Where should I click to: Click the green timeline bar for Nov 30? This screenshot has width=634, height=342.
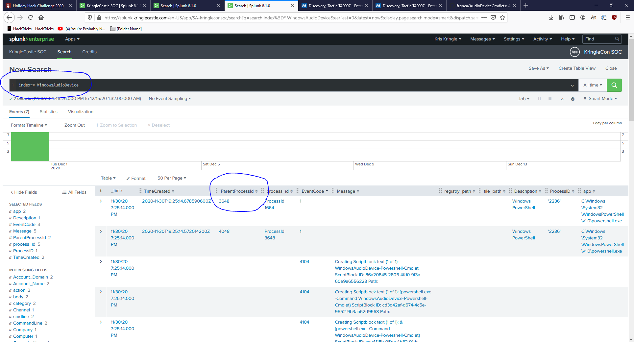tap(30, 147)
